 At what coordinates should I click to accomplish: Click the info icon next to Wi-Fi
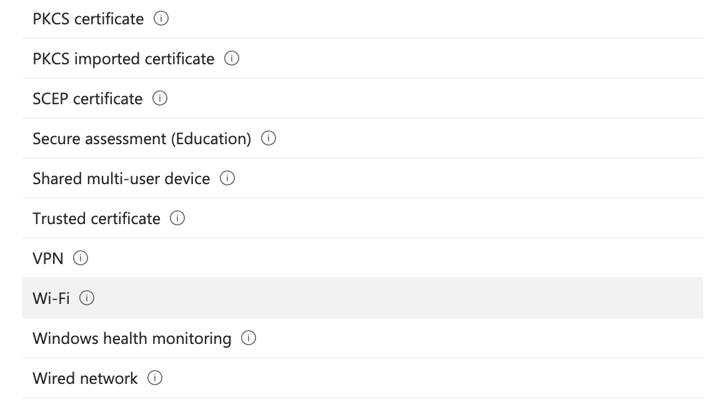tap(86, 298)
